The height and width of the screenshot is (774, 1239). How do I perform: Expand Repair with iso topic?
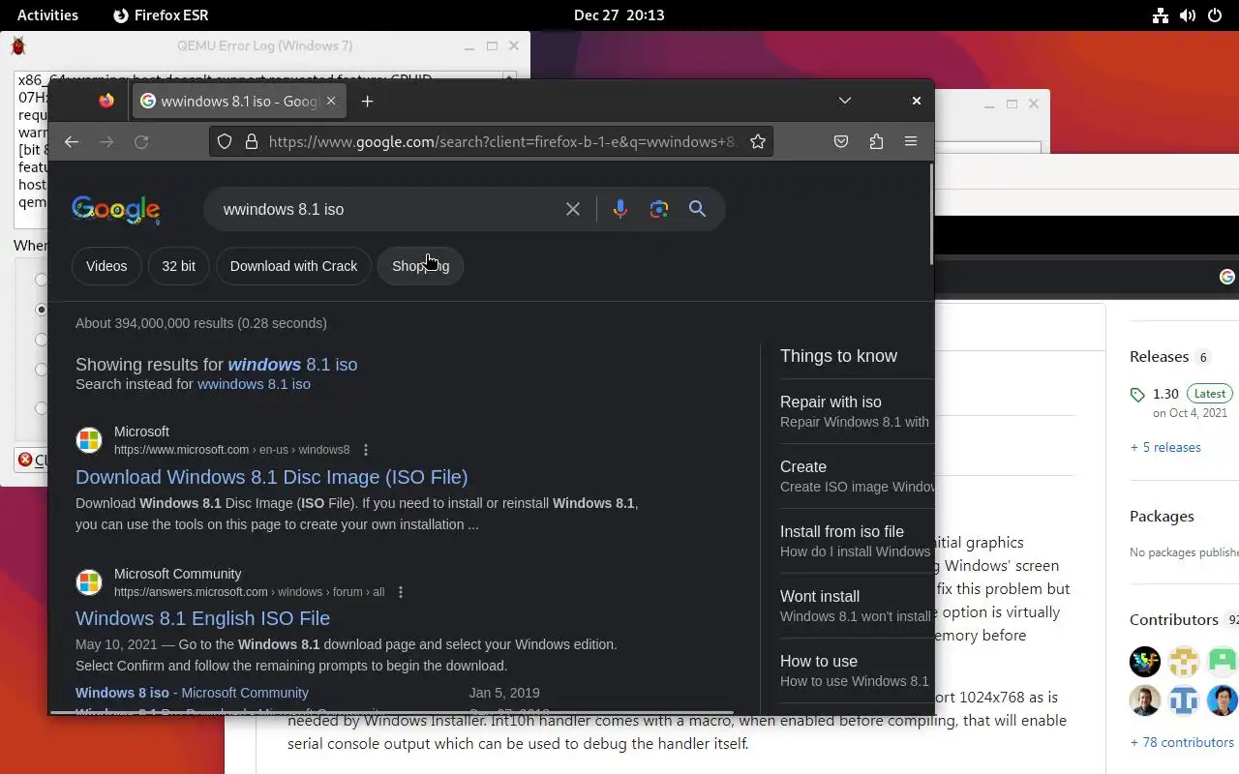857,411
